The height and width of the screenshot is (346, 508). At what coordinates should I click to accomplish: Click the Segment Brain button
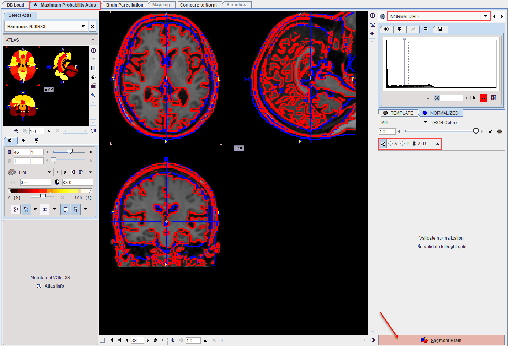click(x=441, y=340)
